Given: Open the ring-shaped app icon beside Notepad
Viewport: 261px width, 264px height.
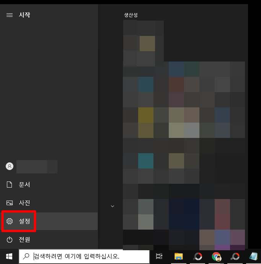Looking at the screenshot, I should (x=235, y=256).
